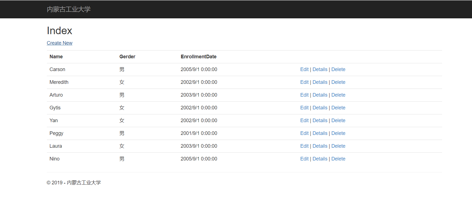Show Details for Gytis
This screenshot has height=201, width=472.
pos(320,108)
